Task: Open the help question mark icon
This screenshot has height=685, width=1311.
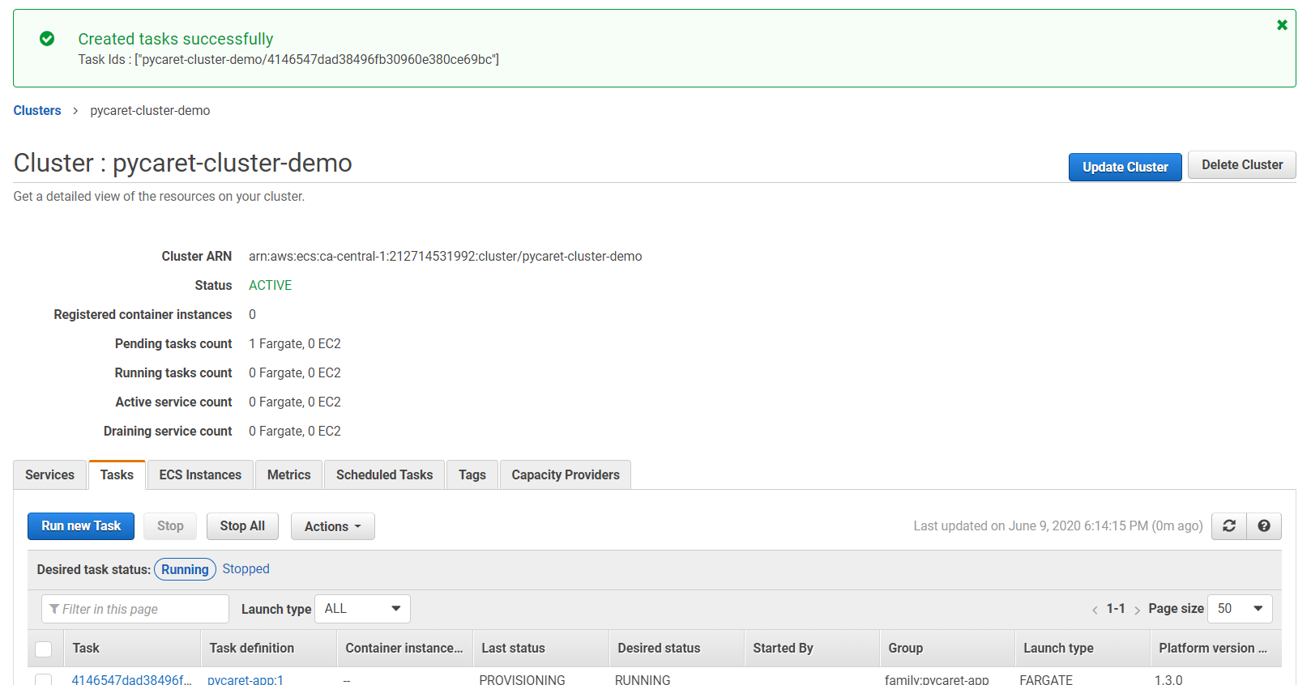Action: coord(1263,526)
